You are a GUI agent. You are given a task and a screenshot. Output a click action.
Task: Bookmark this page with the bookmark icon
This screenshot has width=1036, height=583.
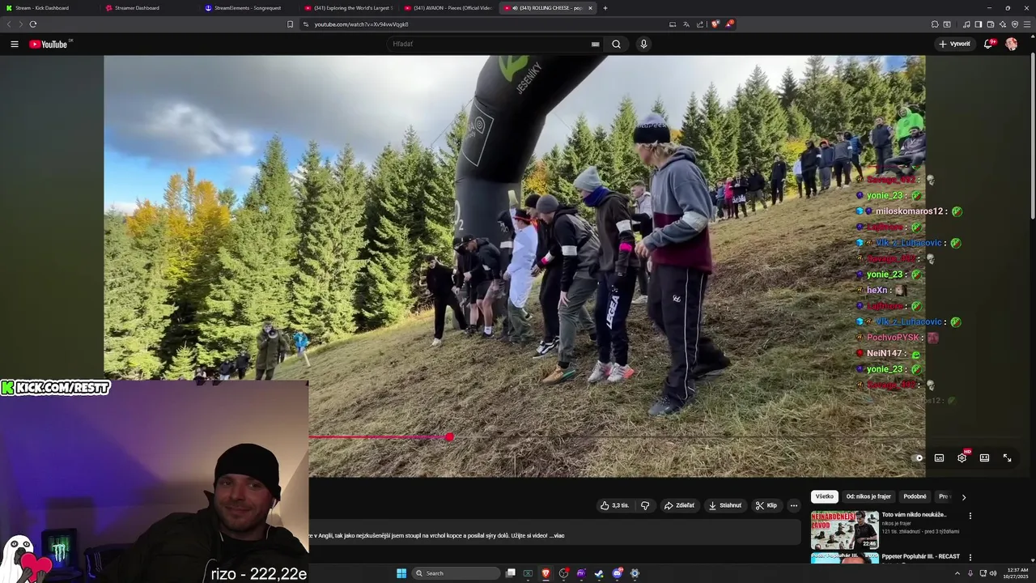tap(290, 24)
